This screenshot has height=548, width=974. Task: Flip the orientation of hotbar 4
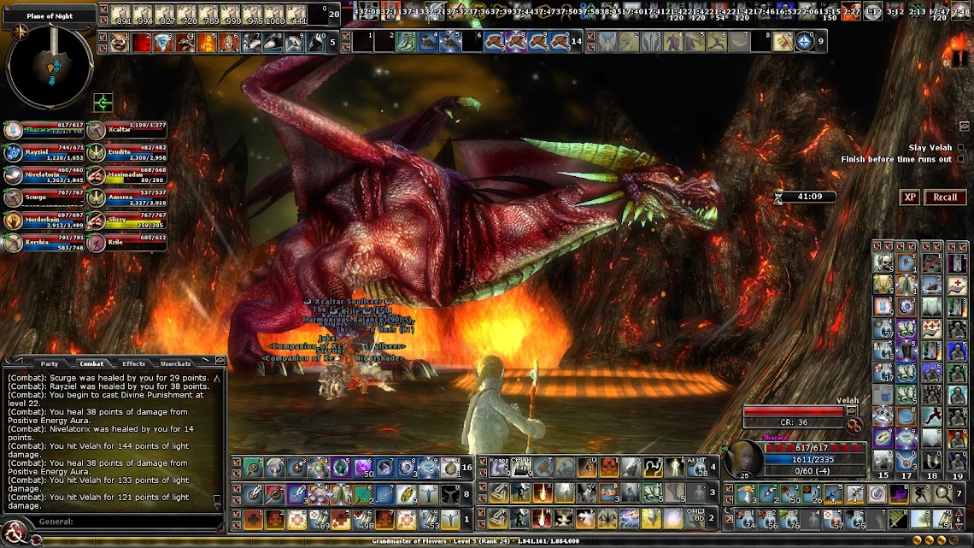(483, 472)
